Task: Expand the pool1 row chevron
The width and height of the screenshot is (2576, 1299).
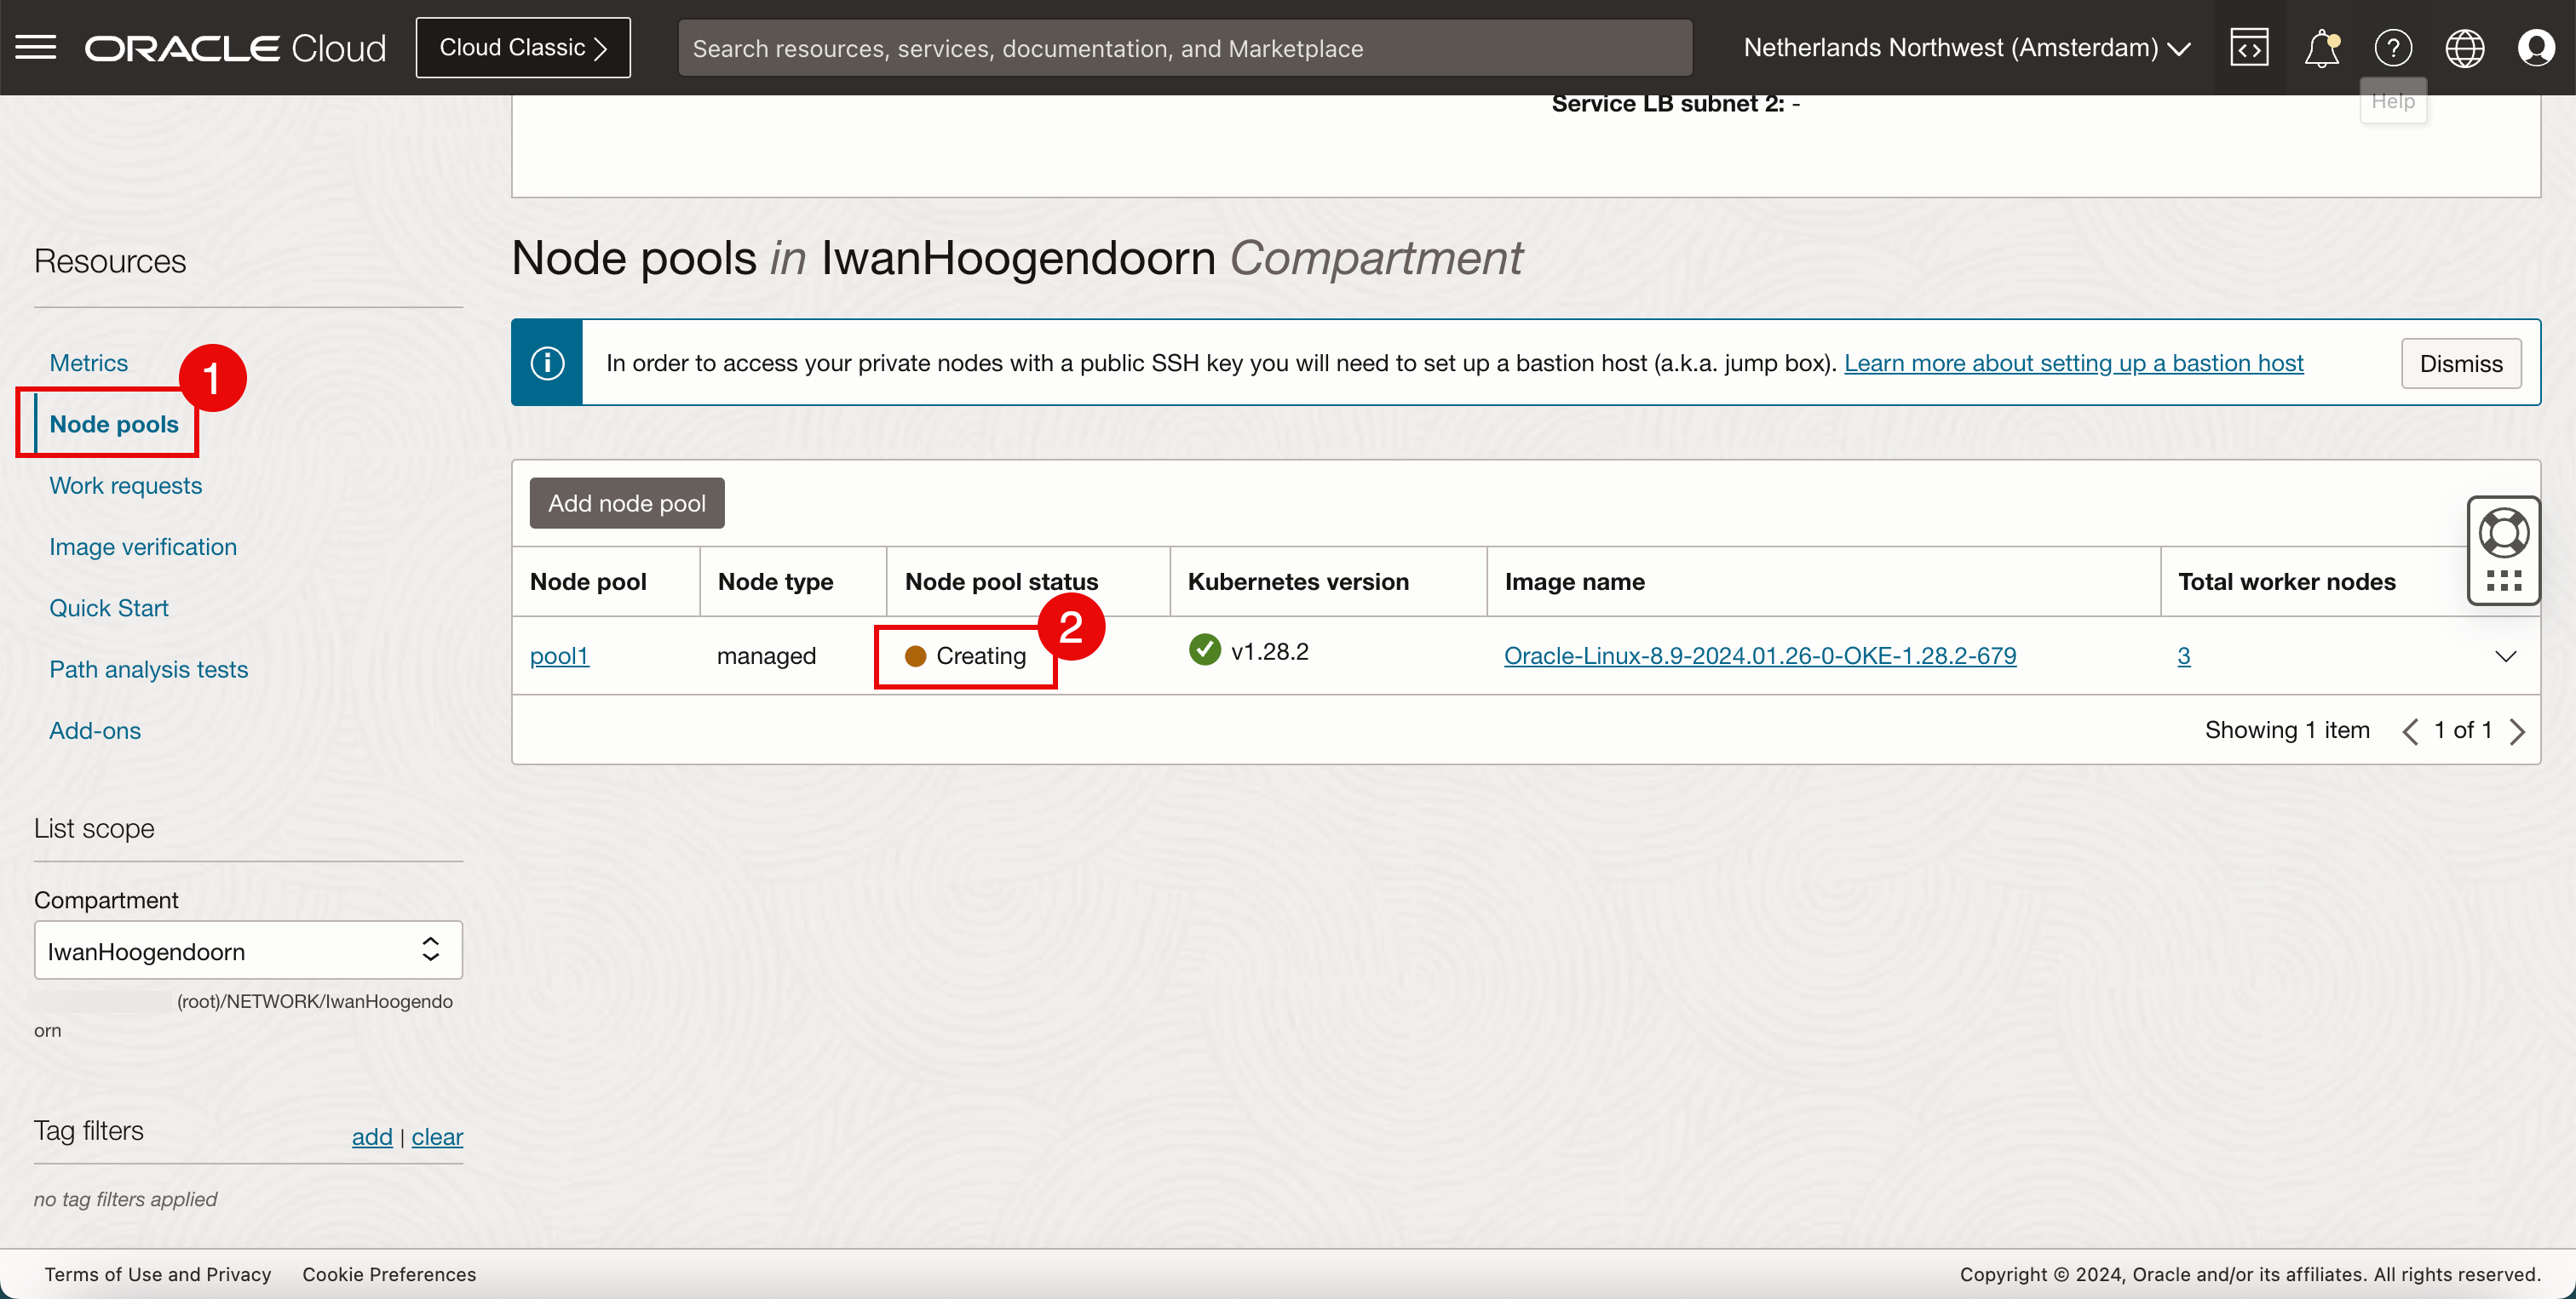Action: (2505, 656)
